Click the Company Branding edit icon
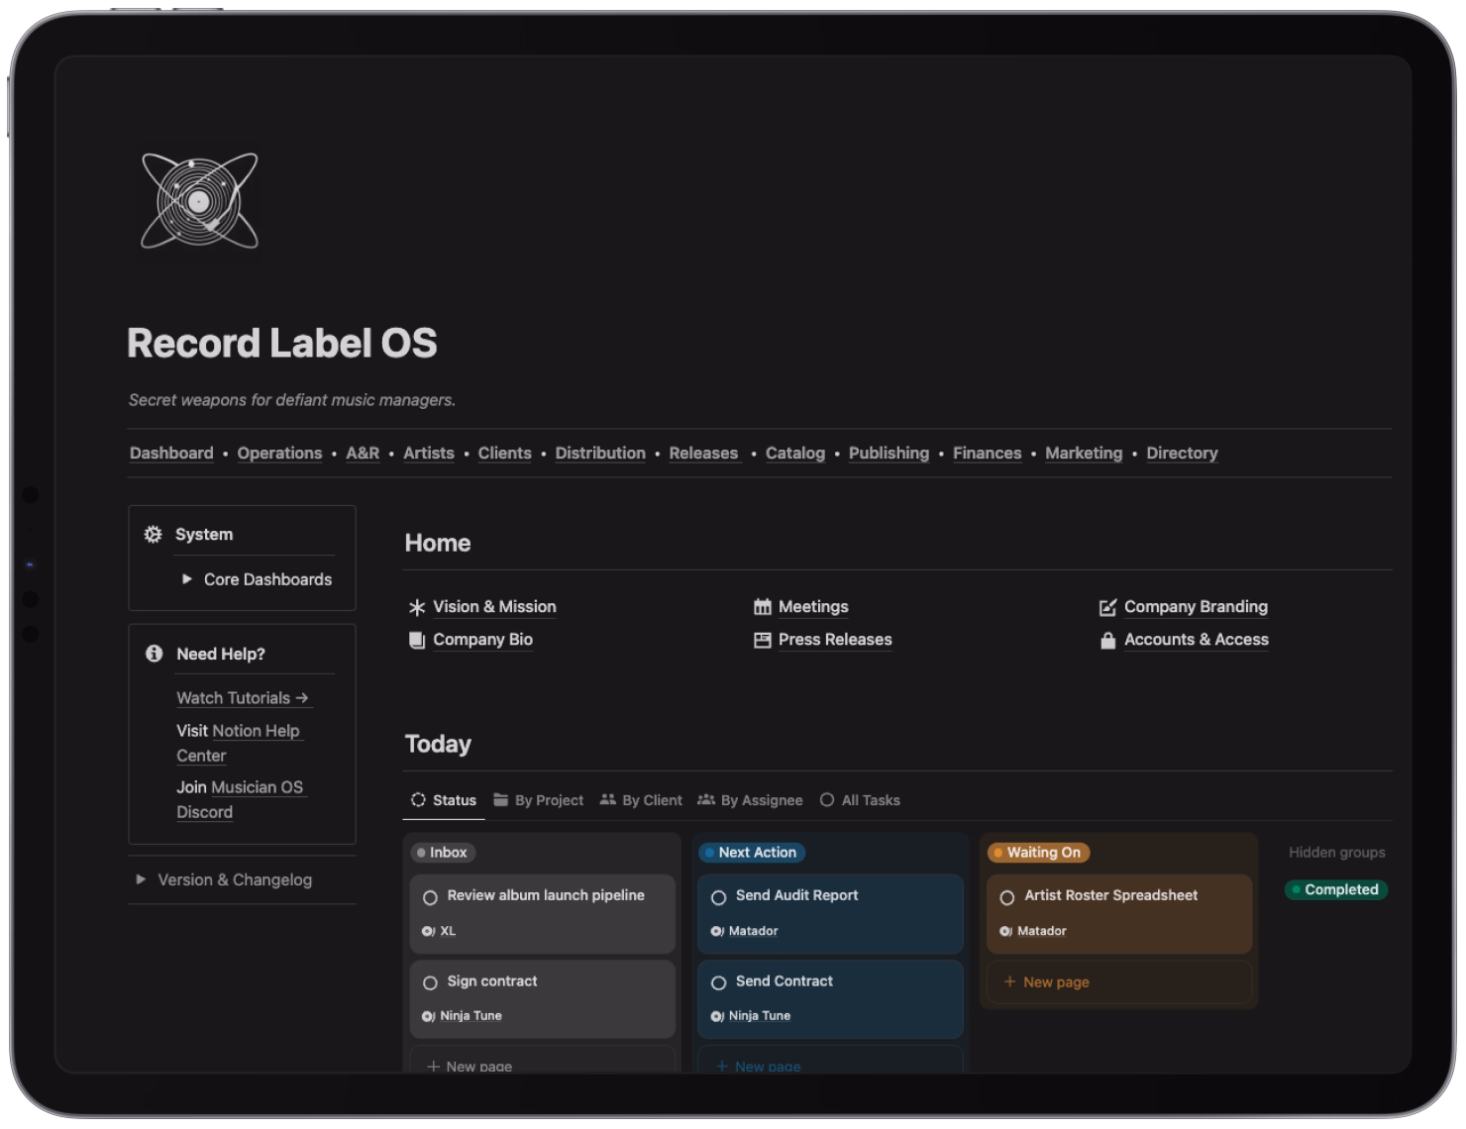The height and width of the screenshot is (1129, 1466). coord(1107,607)
